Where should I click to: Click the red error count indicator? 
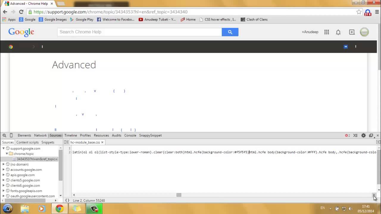coord(347,136)
